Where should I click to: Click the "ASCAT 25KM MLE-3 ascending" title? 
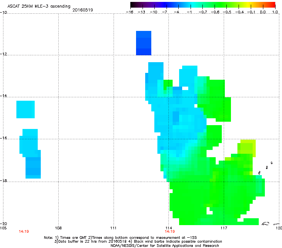tap(39, 6)
